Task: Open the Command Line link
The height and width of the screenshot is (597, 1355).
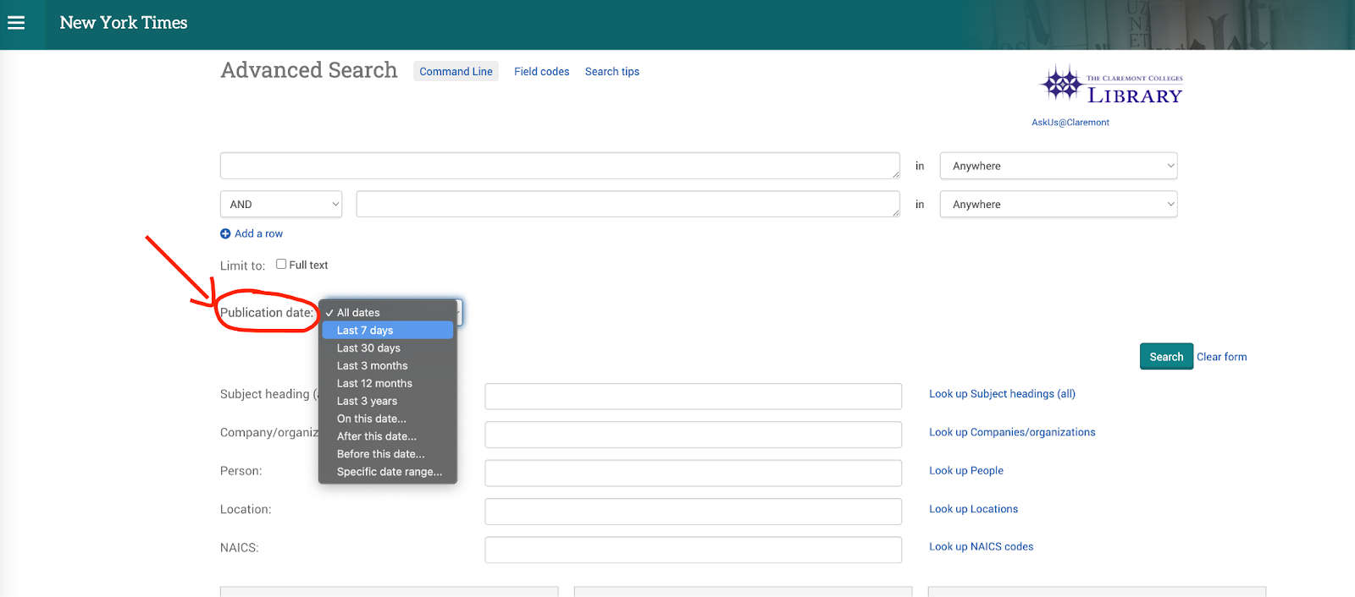Action: [x=456, y=72]
